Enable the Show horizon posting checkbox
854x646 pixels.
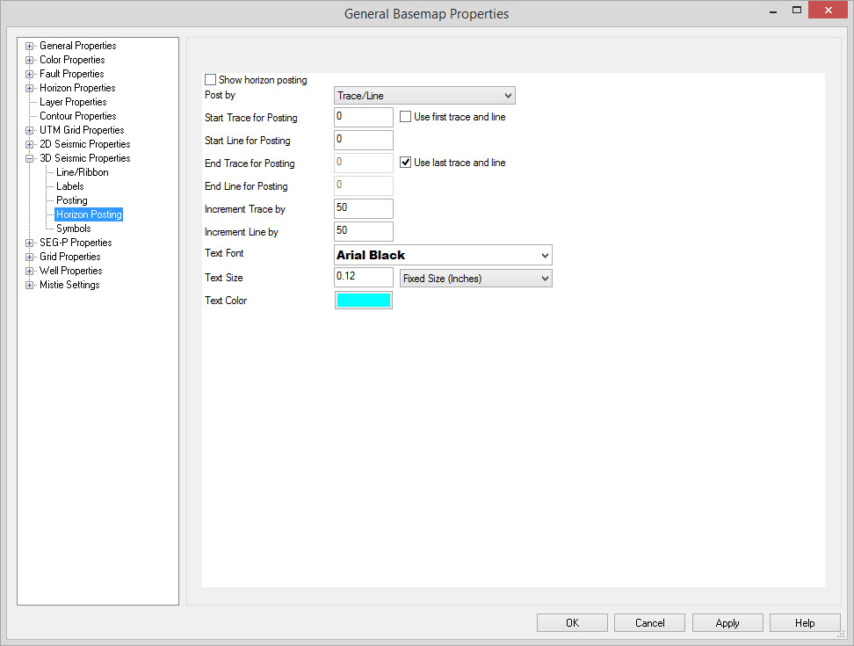click(210, 80)
